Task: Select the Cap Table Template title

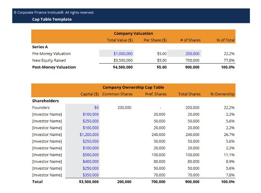Action: coord(52,19)
